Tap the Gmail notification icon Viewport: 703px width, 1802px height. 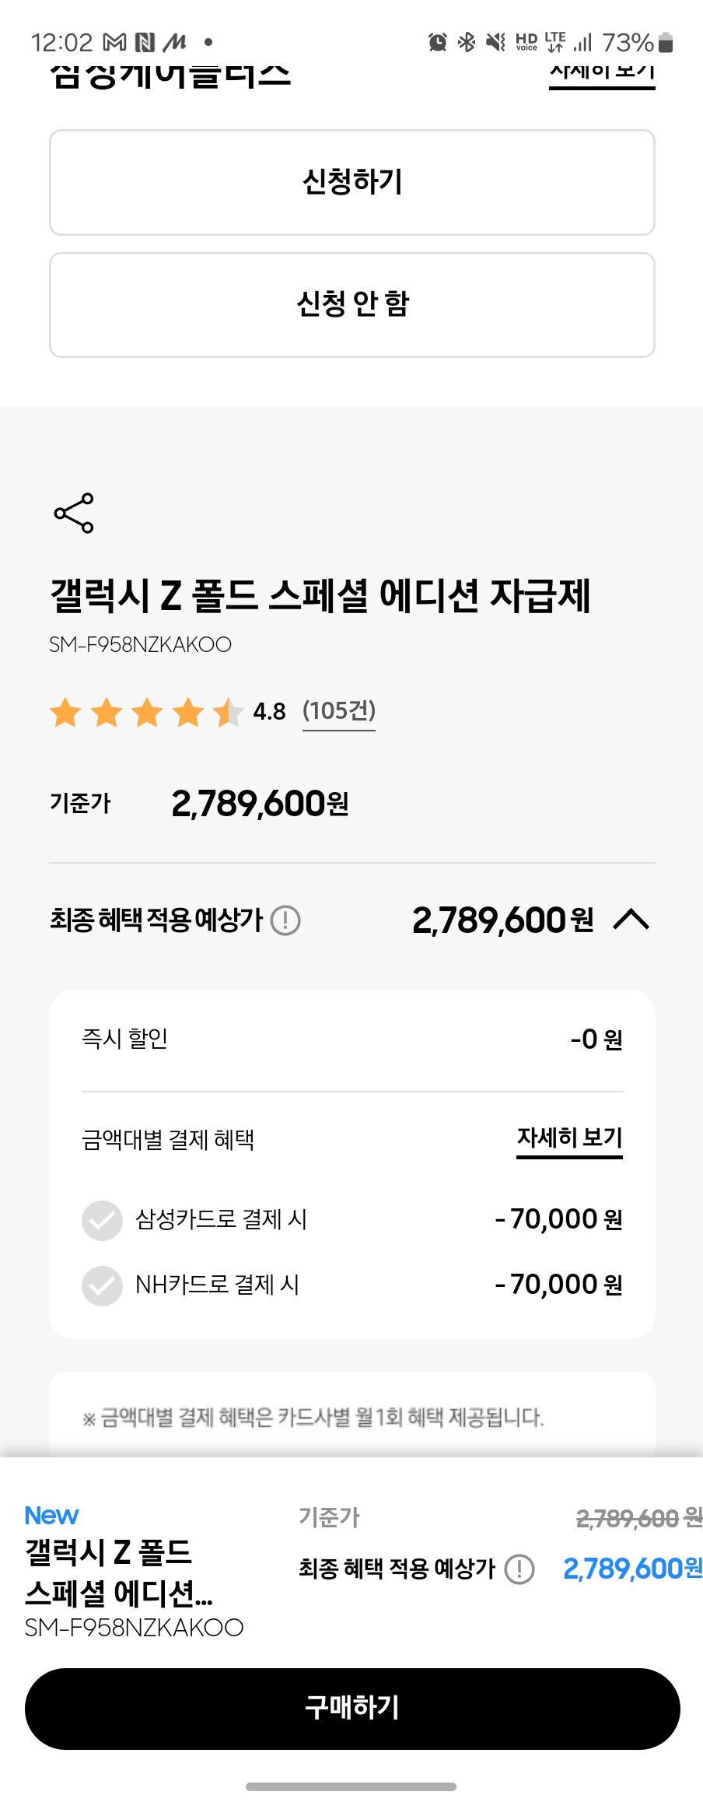pyautogui.click(x=114, y=42)
